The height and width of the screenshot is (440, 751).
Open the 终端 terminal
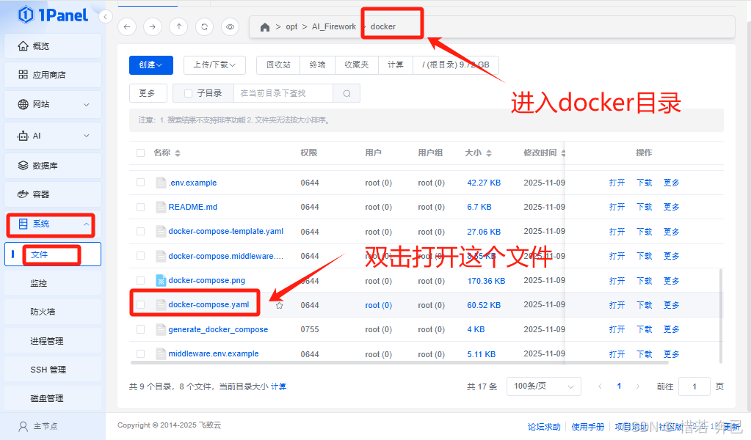(318, 65)
